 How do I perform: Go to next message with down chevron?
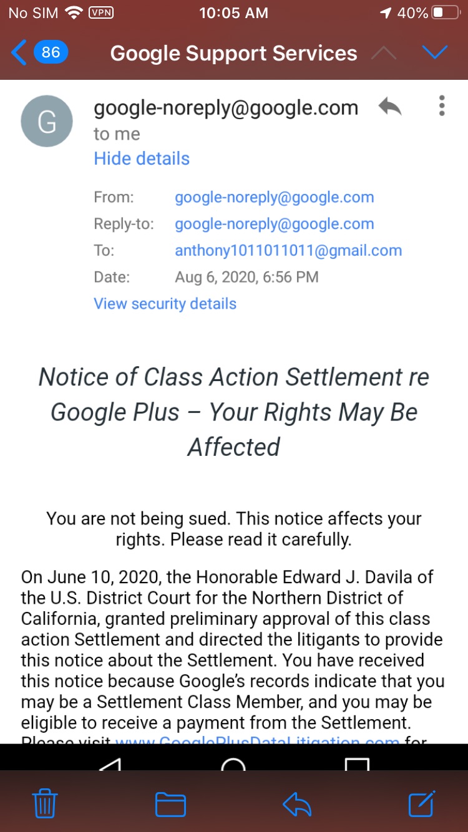(x=434, y=53)
